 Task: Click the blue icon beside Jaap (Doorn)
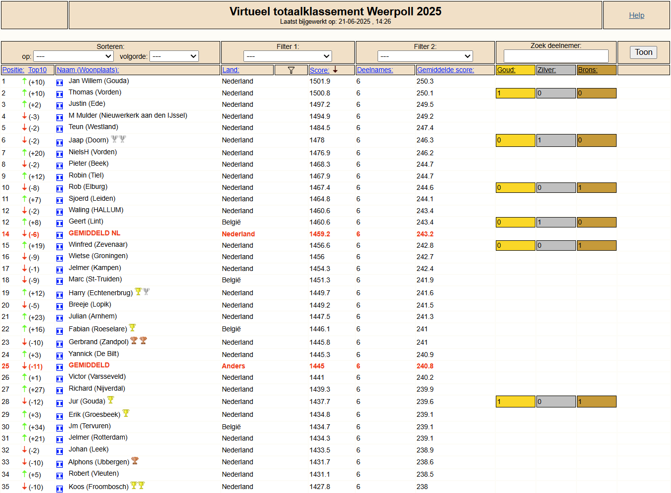[59, 142]
